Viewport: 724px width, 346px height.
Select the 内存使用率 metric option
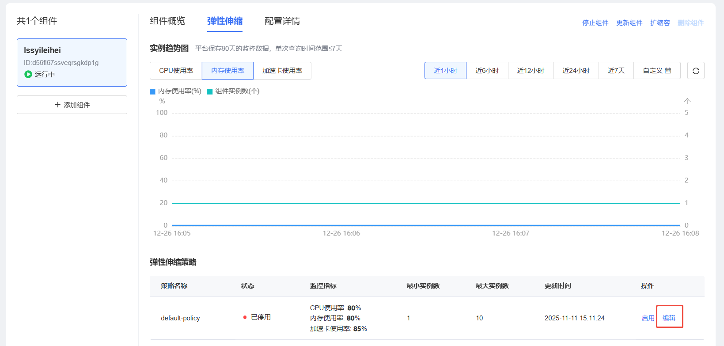coord(227,71)
